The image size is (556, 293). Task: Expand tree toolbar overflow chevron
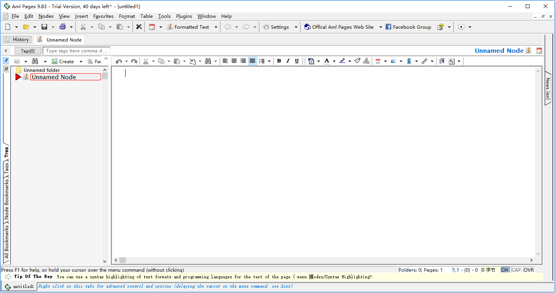106,59
